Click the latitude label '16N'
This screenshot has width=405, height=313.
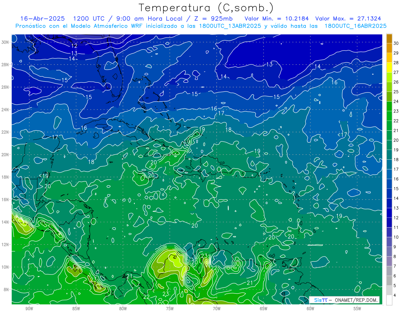click(5, 200)
